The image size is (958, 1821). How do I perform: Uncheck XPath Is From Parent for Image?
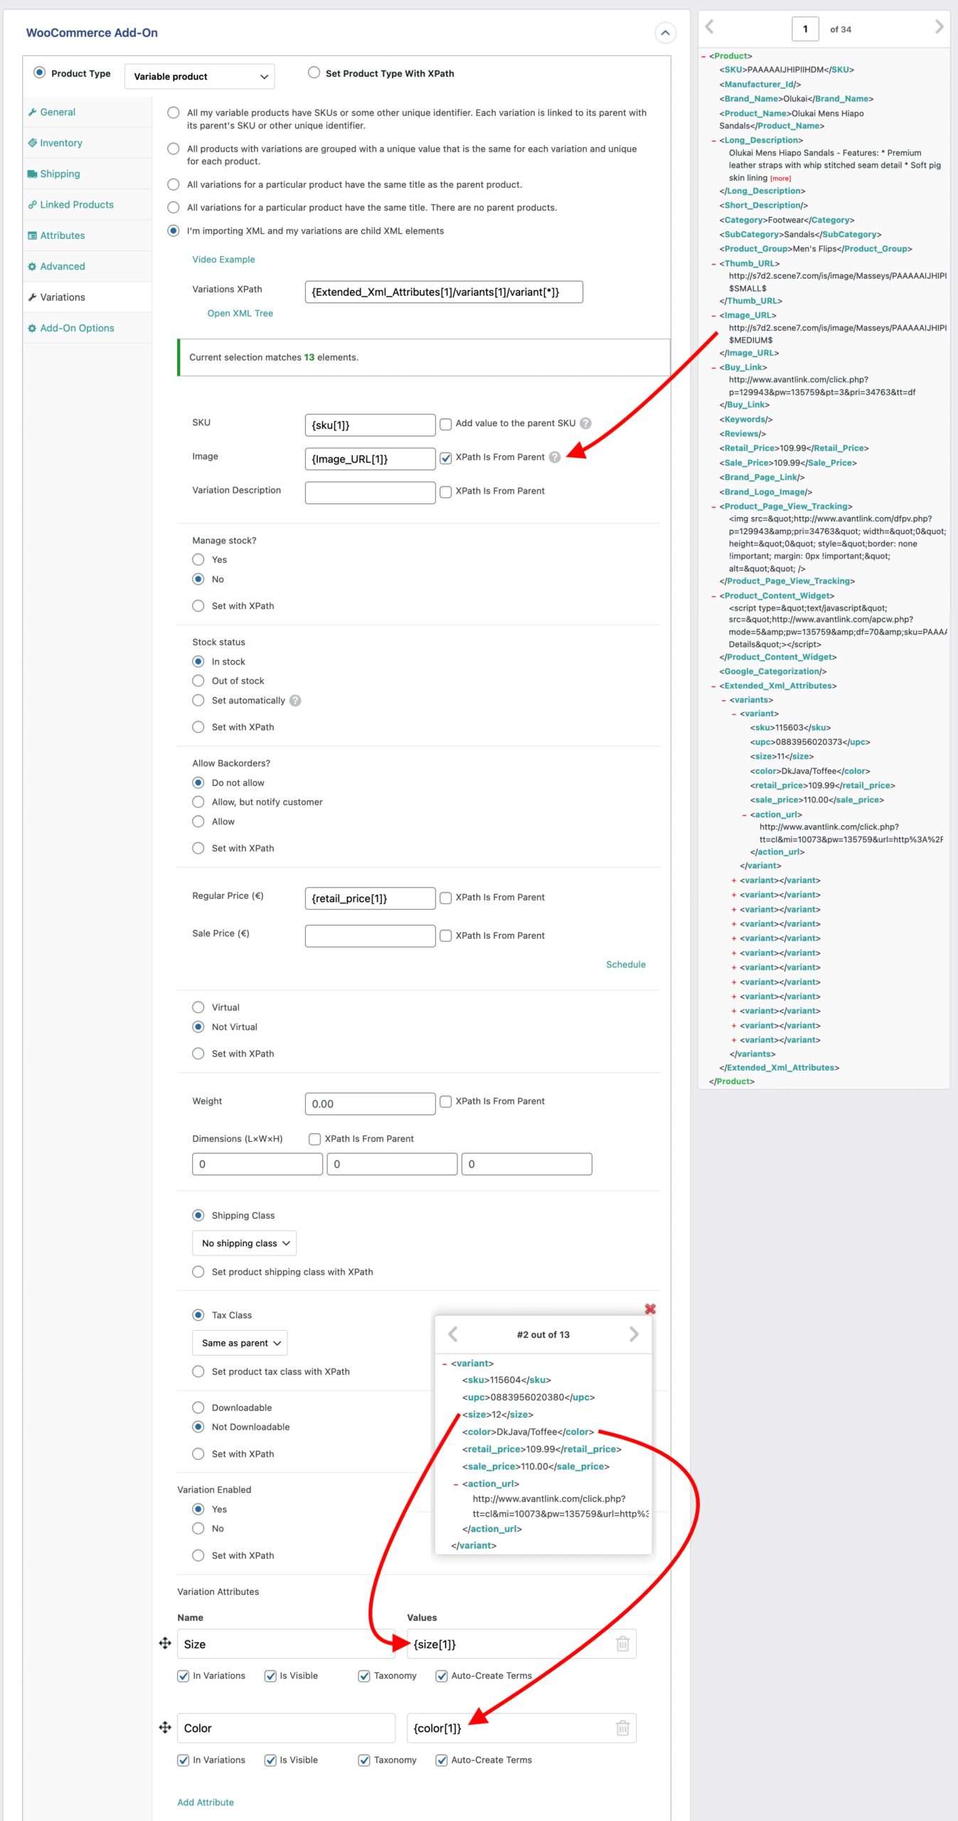click(446, 458)
